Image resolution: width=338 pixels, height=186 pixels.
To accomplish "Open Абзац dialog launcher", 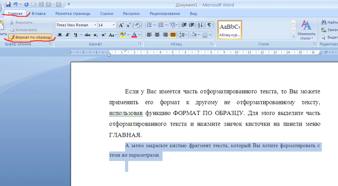I will tap(211, 44).
